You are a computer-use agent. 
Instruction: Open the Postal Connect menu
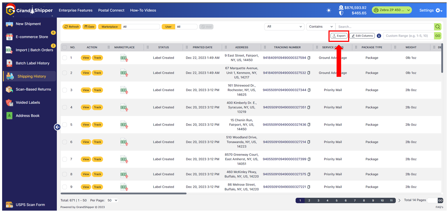111,10
